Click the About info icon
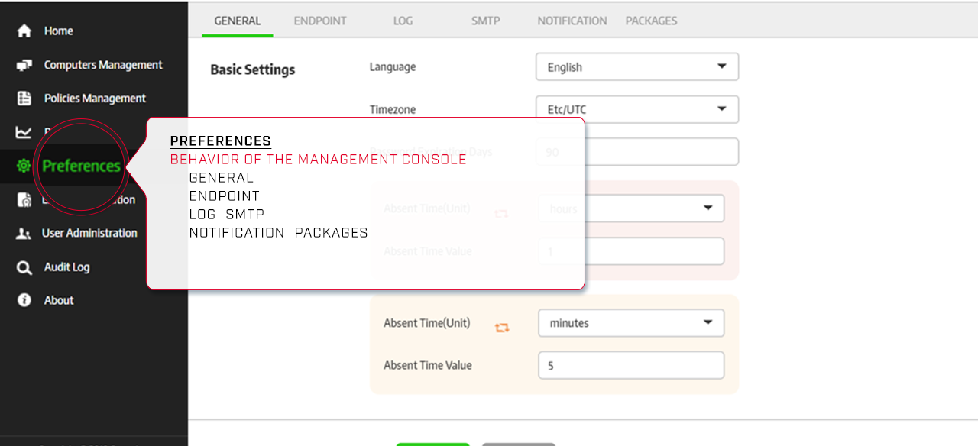 pyautogui.click(x=24, y=300)
